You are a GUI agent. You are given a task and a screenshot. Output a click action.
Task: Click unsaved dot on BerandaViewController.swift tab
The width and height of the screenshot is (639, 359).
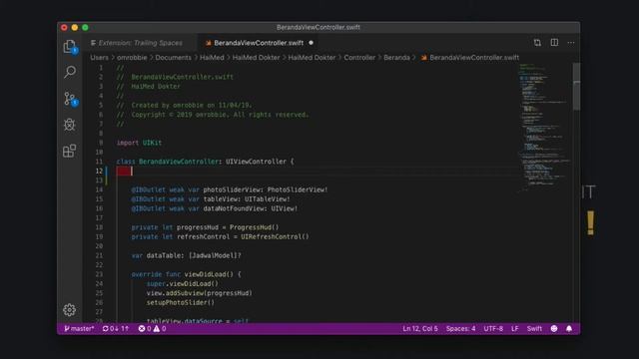coord(311,43)
